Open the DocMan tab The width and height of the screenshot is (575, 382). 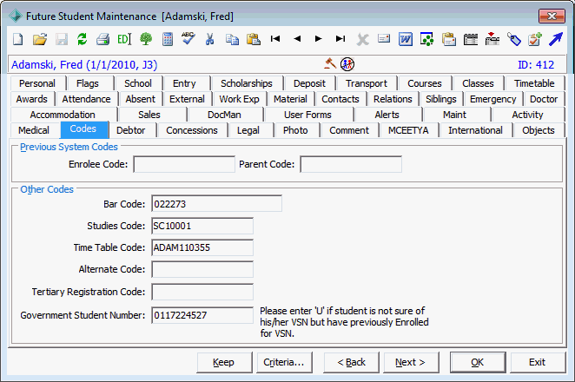tap(224, 115)
